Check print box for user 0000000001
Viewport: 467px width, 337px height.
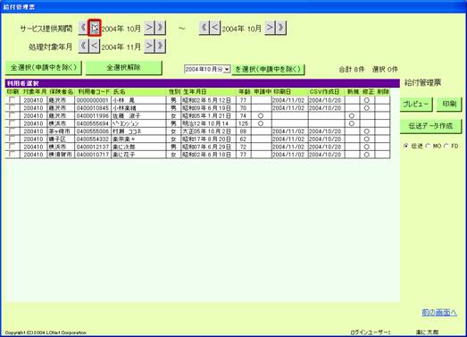tap(12, 99)
